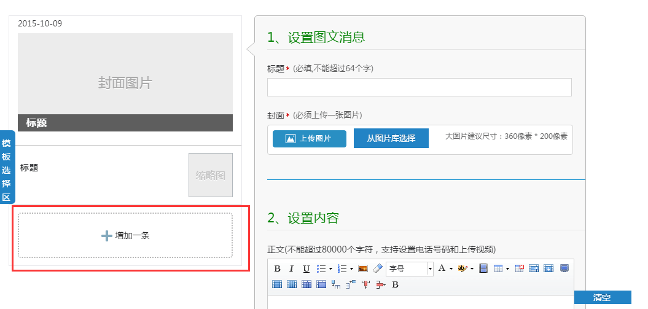Open the highlight color dropdown arrow
Screen dimensions: 648x309
472,269
